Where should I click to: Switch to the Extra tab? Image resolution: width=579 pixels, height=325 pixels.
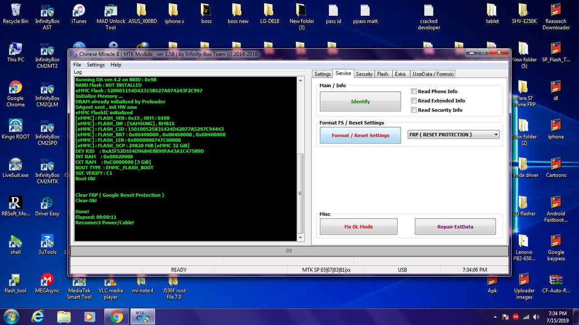point(400,74)
